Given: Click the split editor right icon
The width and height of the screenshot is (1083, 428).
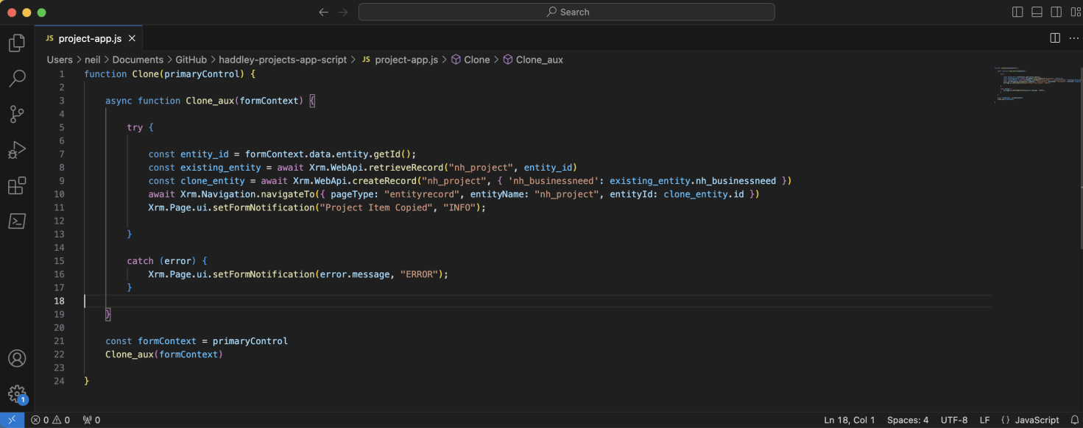Looking at the screenshot, I should point(1054,38).
